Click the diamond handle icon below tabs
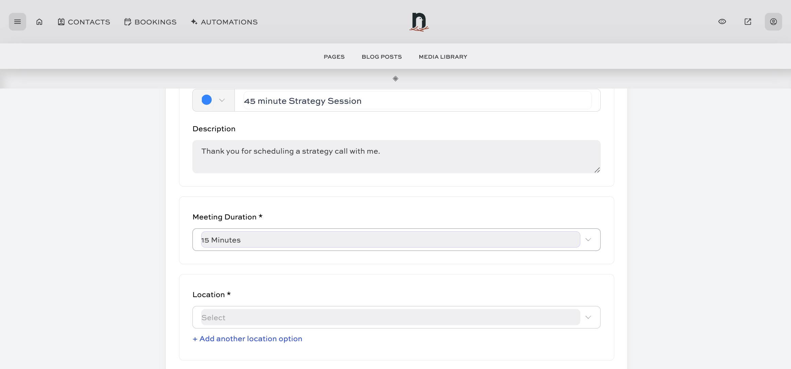 tap(395, 79)
